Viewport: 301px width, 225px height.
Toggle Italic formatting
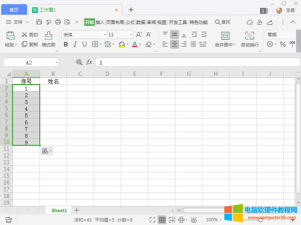pyautogui.click(x=75, y=44)
